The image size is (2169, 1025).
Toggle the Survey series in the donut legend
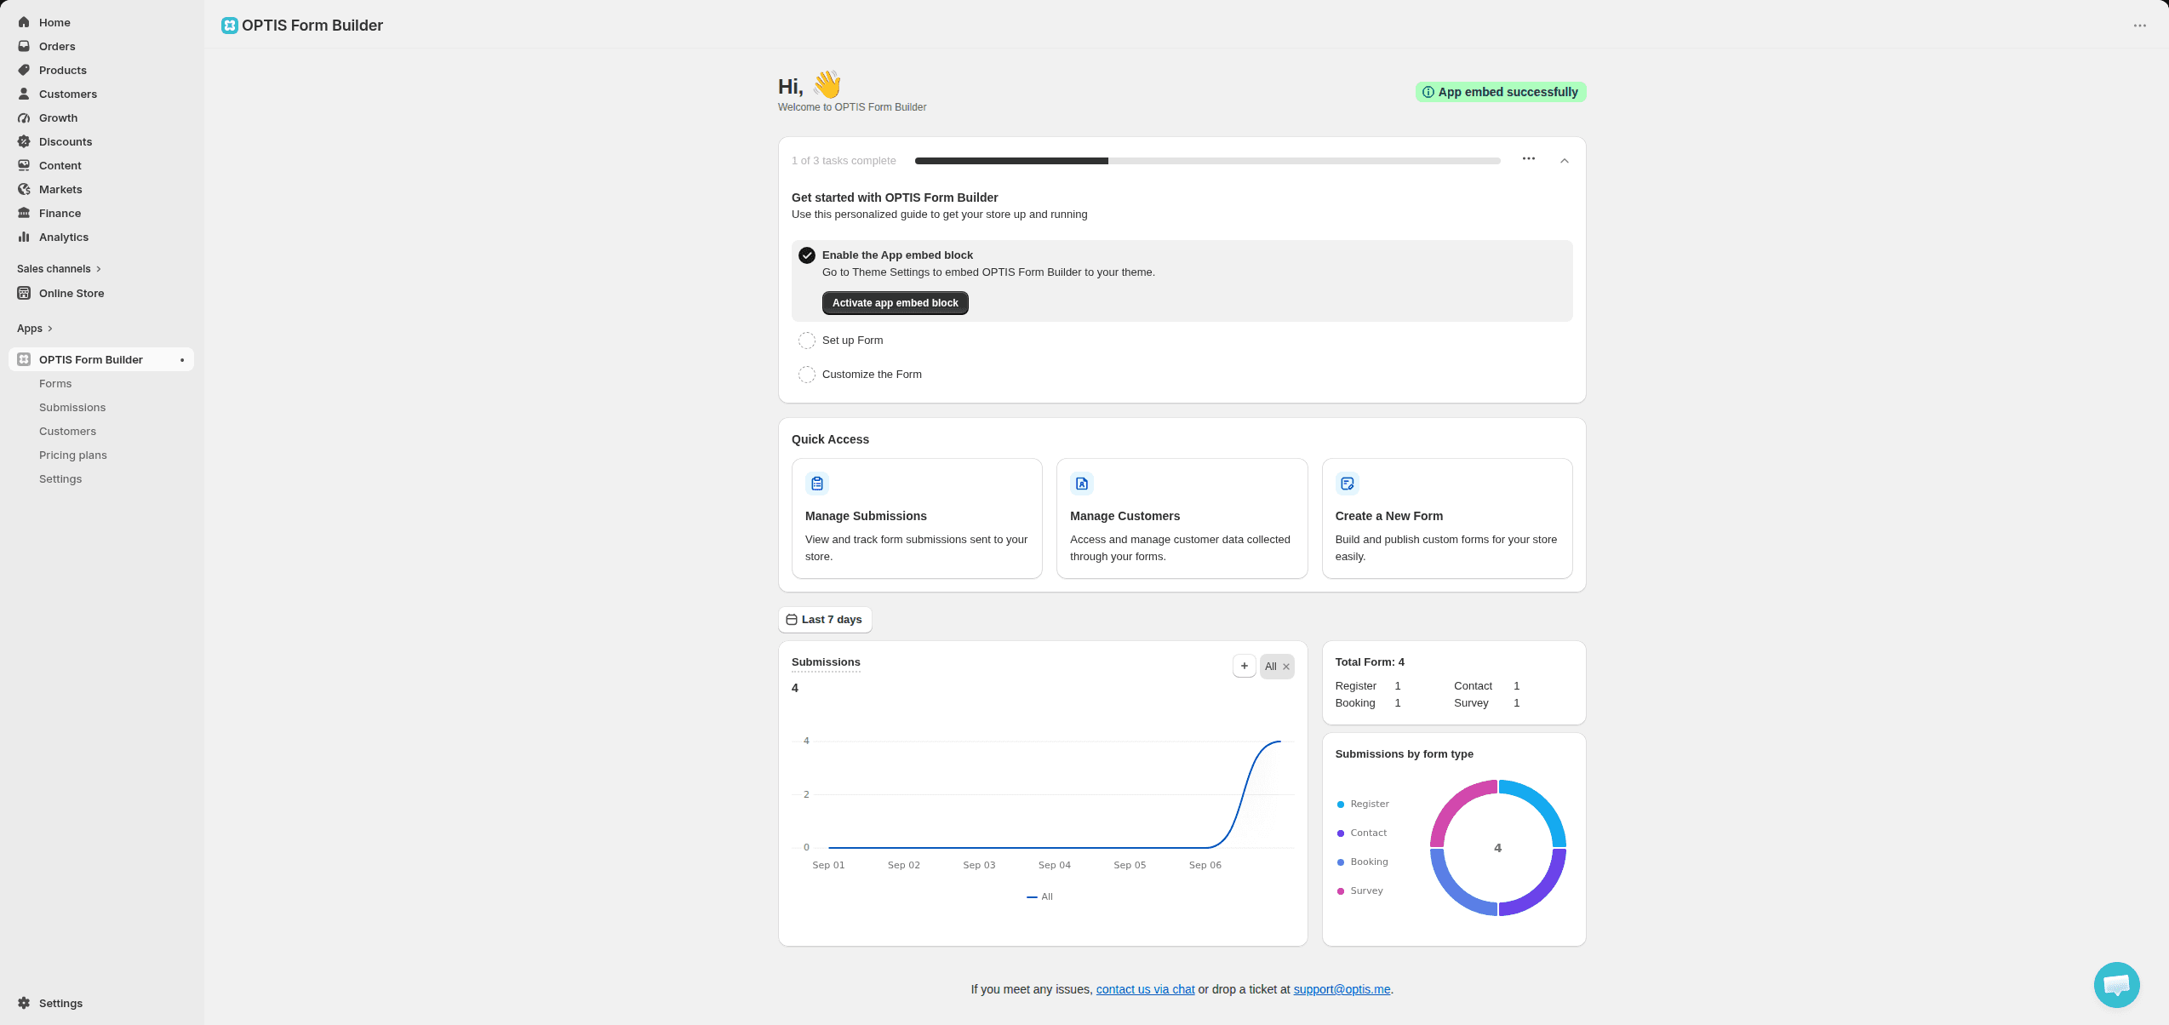pos(1360,890)
